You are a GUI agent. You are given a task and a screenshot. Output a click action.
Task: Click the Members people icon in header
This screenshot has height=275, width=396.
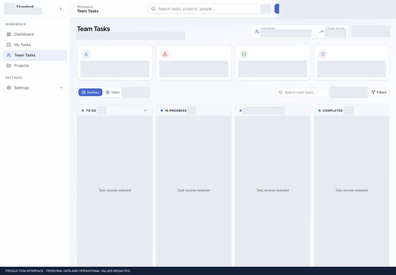tap(257, 32)
